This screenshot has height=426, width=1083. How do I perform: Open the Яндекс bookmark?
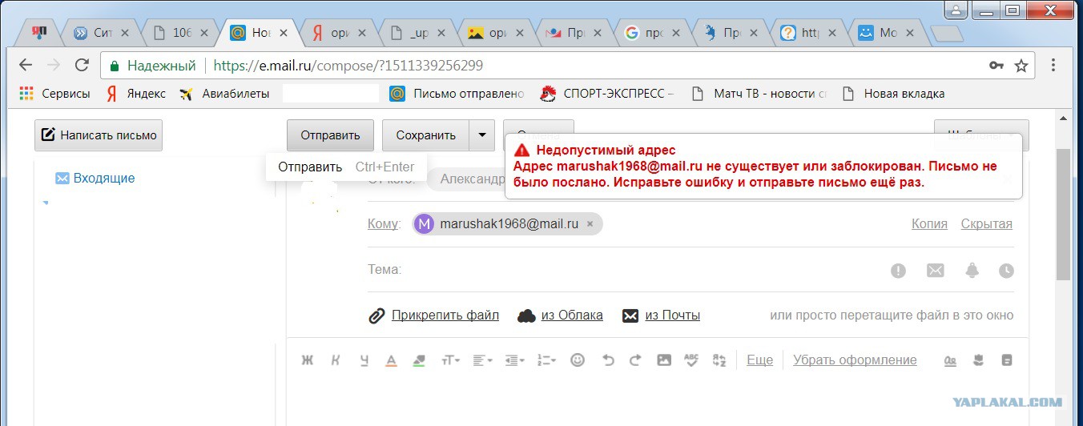coord(135,94)
